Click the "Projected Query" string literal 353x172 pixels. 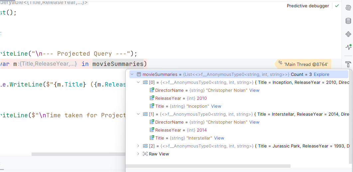pos(81,54)
